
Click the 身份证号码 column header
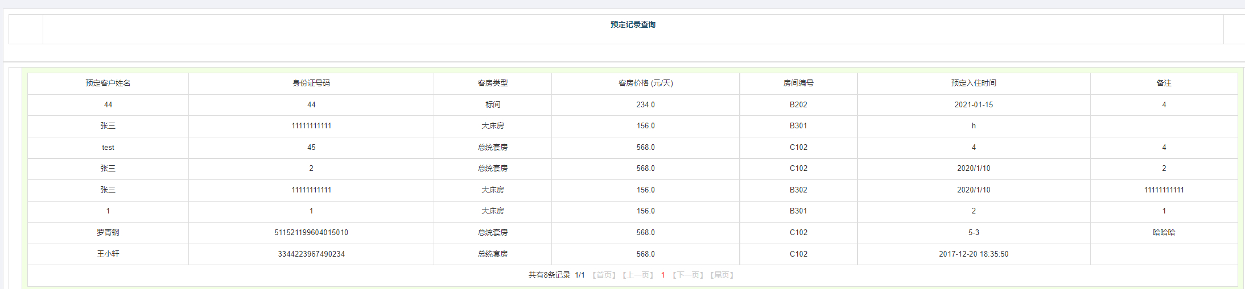311,83
